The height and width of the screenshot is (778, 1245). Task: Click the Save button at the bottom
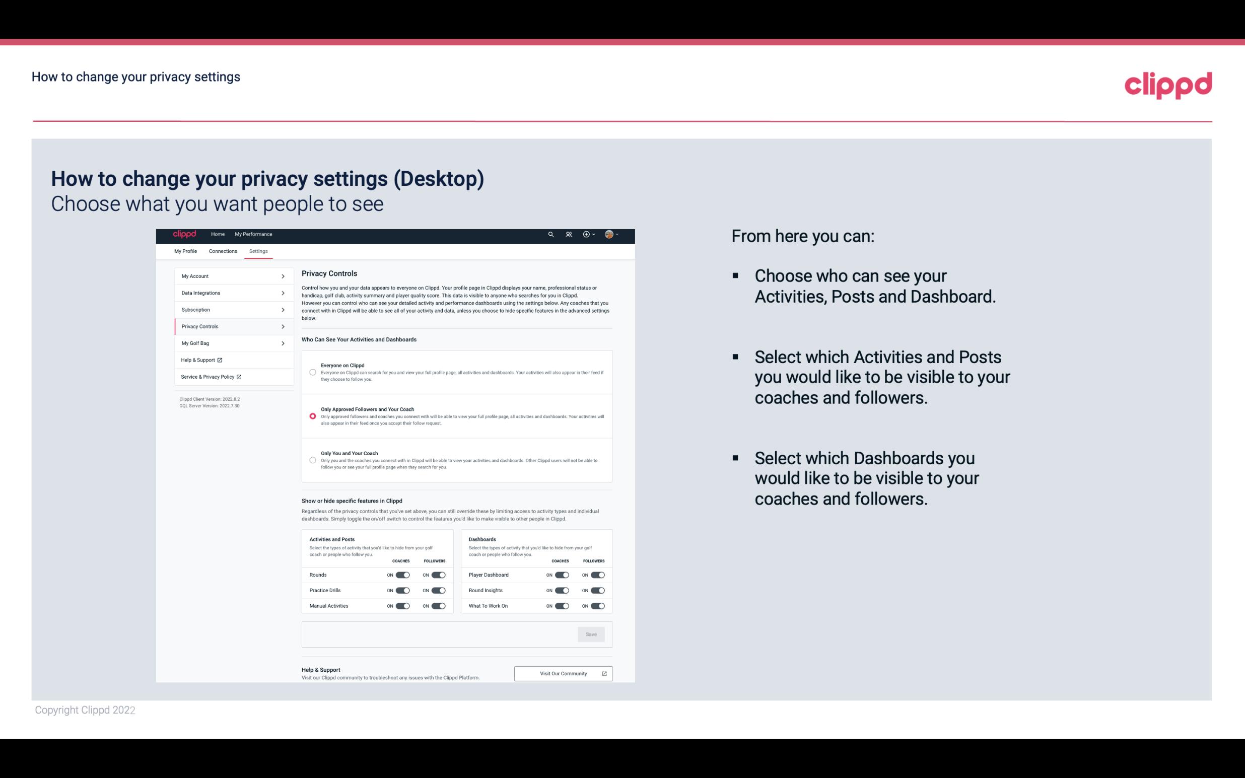point(592,634)
